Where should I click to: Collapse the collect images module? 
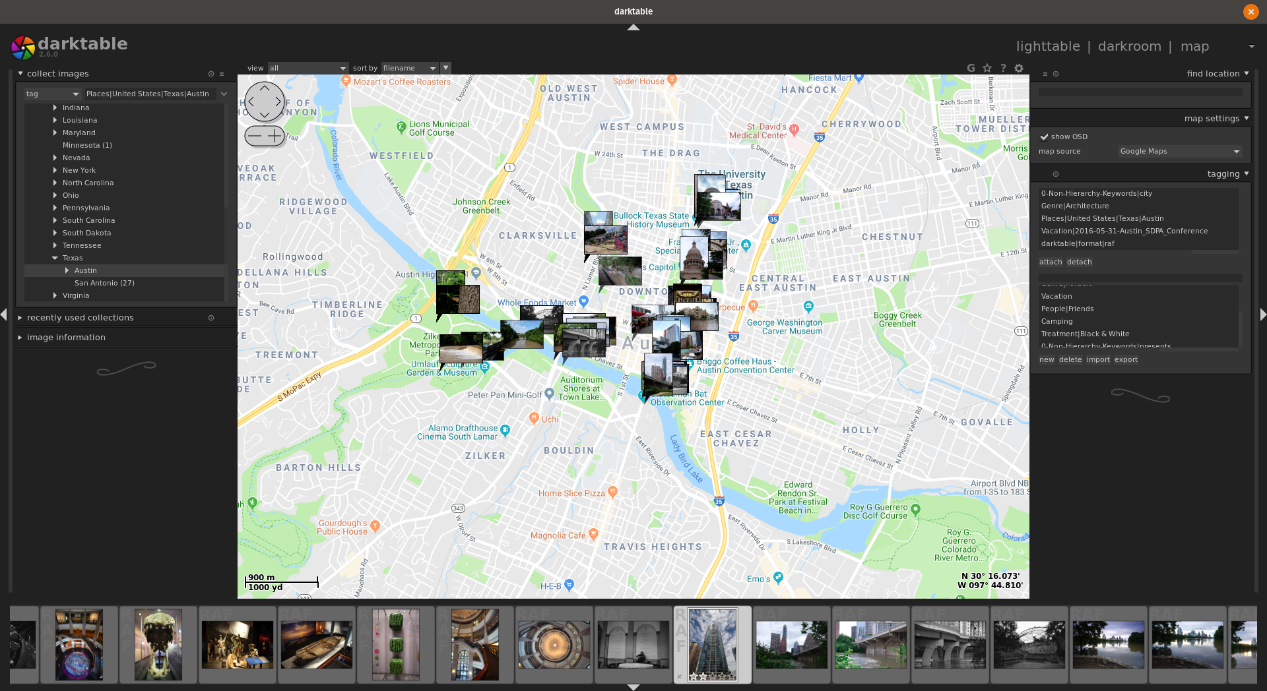[20, 74]
